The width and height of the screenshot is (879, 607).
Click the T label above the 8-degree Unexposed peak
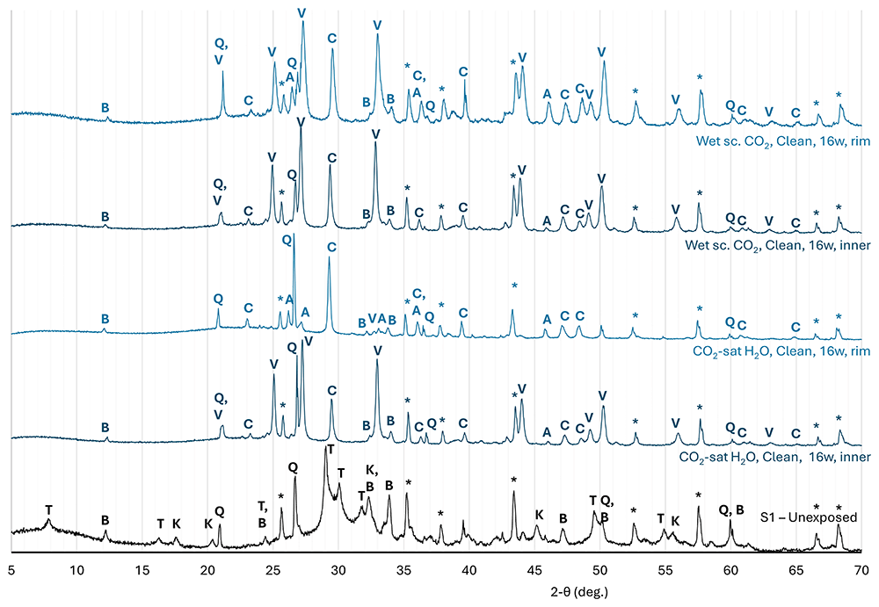pos(48,509)
